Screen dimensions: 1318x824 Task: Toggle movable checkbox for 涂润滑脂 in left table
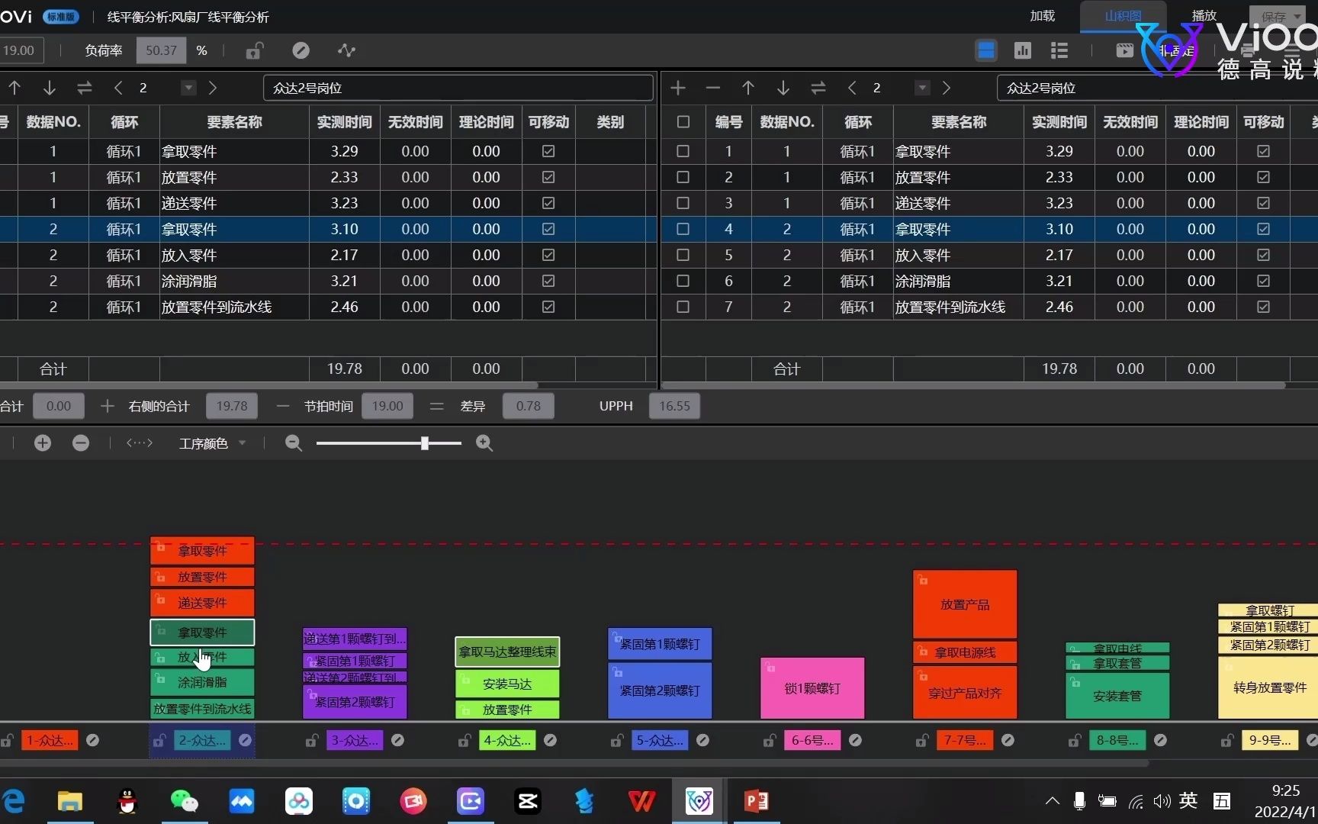pos(548,281)
